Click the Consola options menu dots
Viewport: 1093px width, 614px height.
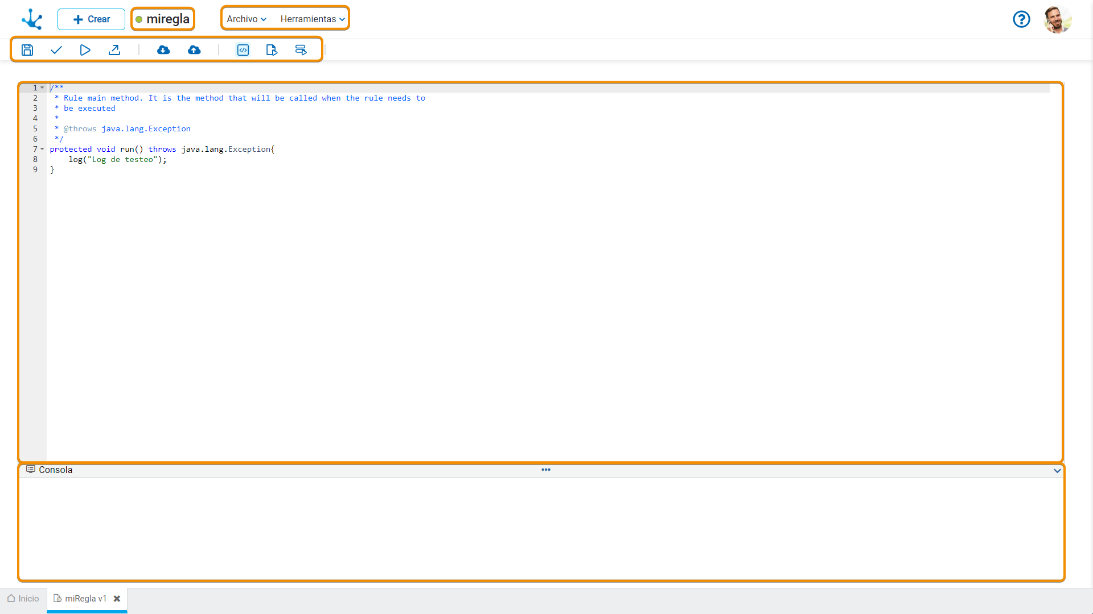point(546,470)
